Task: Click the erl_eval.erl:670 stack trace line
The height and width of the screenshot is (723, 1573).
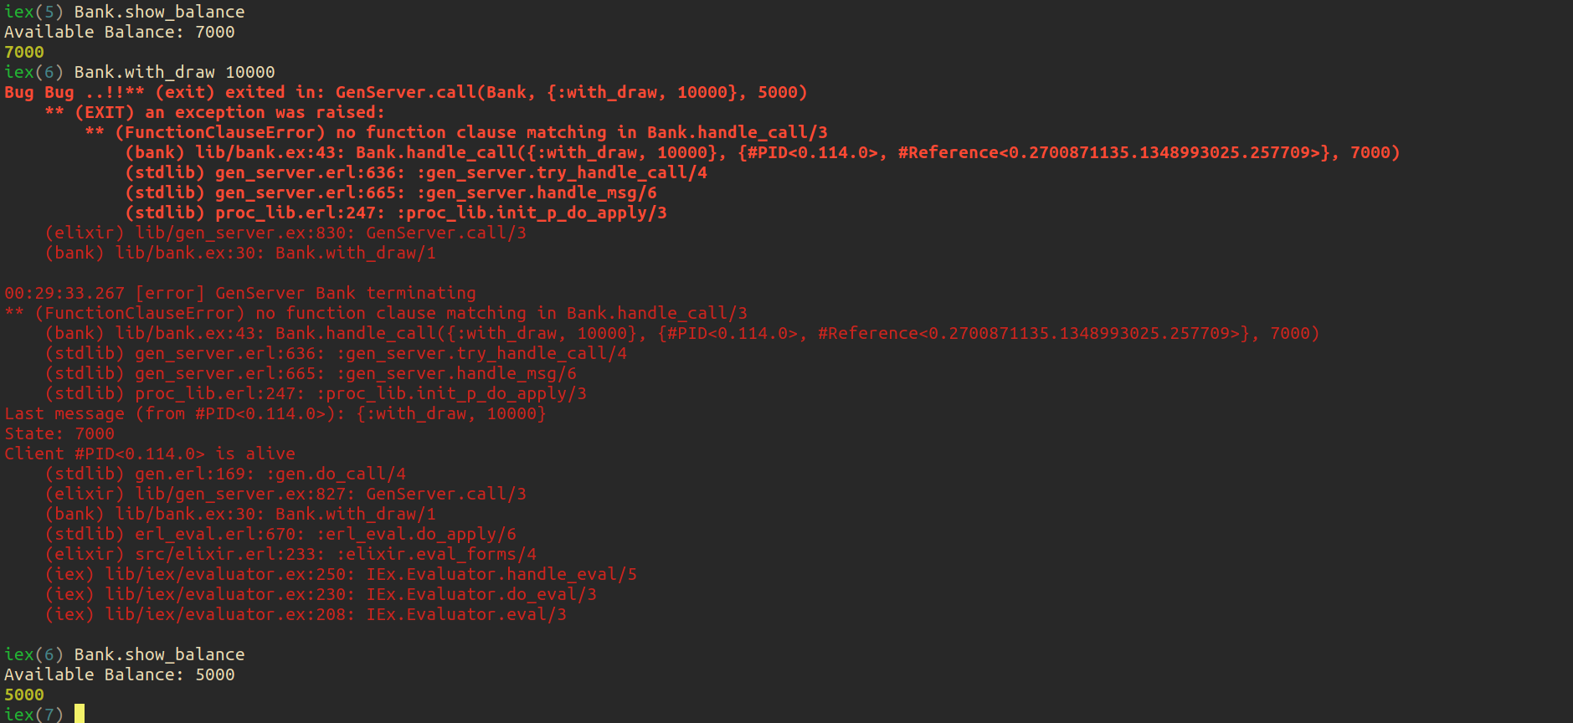Action: pos(280,534)
